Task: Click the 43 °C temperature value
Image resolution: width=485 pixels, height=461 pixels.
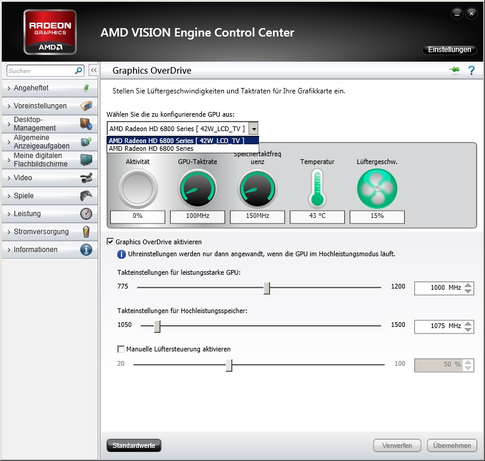Action: (x=317, y=216)
